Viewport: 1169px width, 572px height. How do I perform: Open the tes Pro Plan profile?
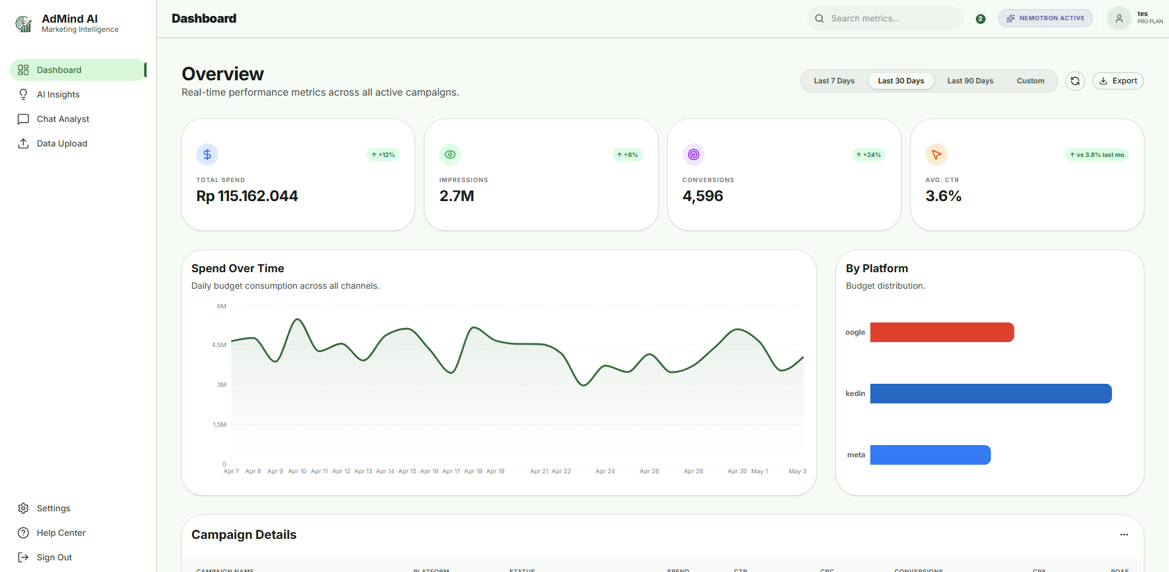(1135, 18)
